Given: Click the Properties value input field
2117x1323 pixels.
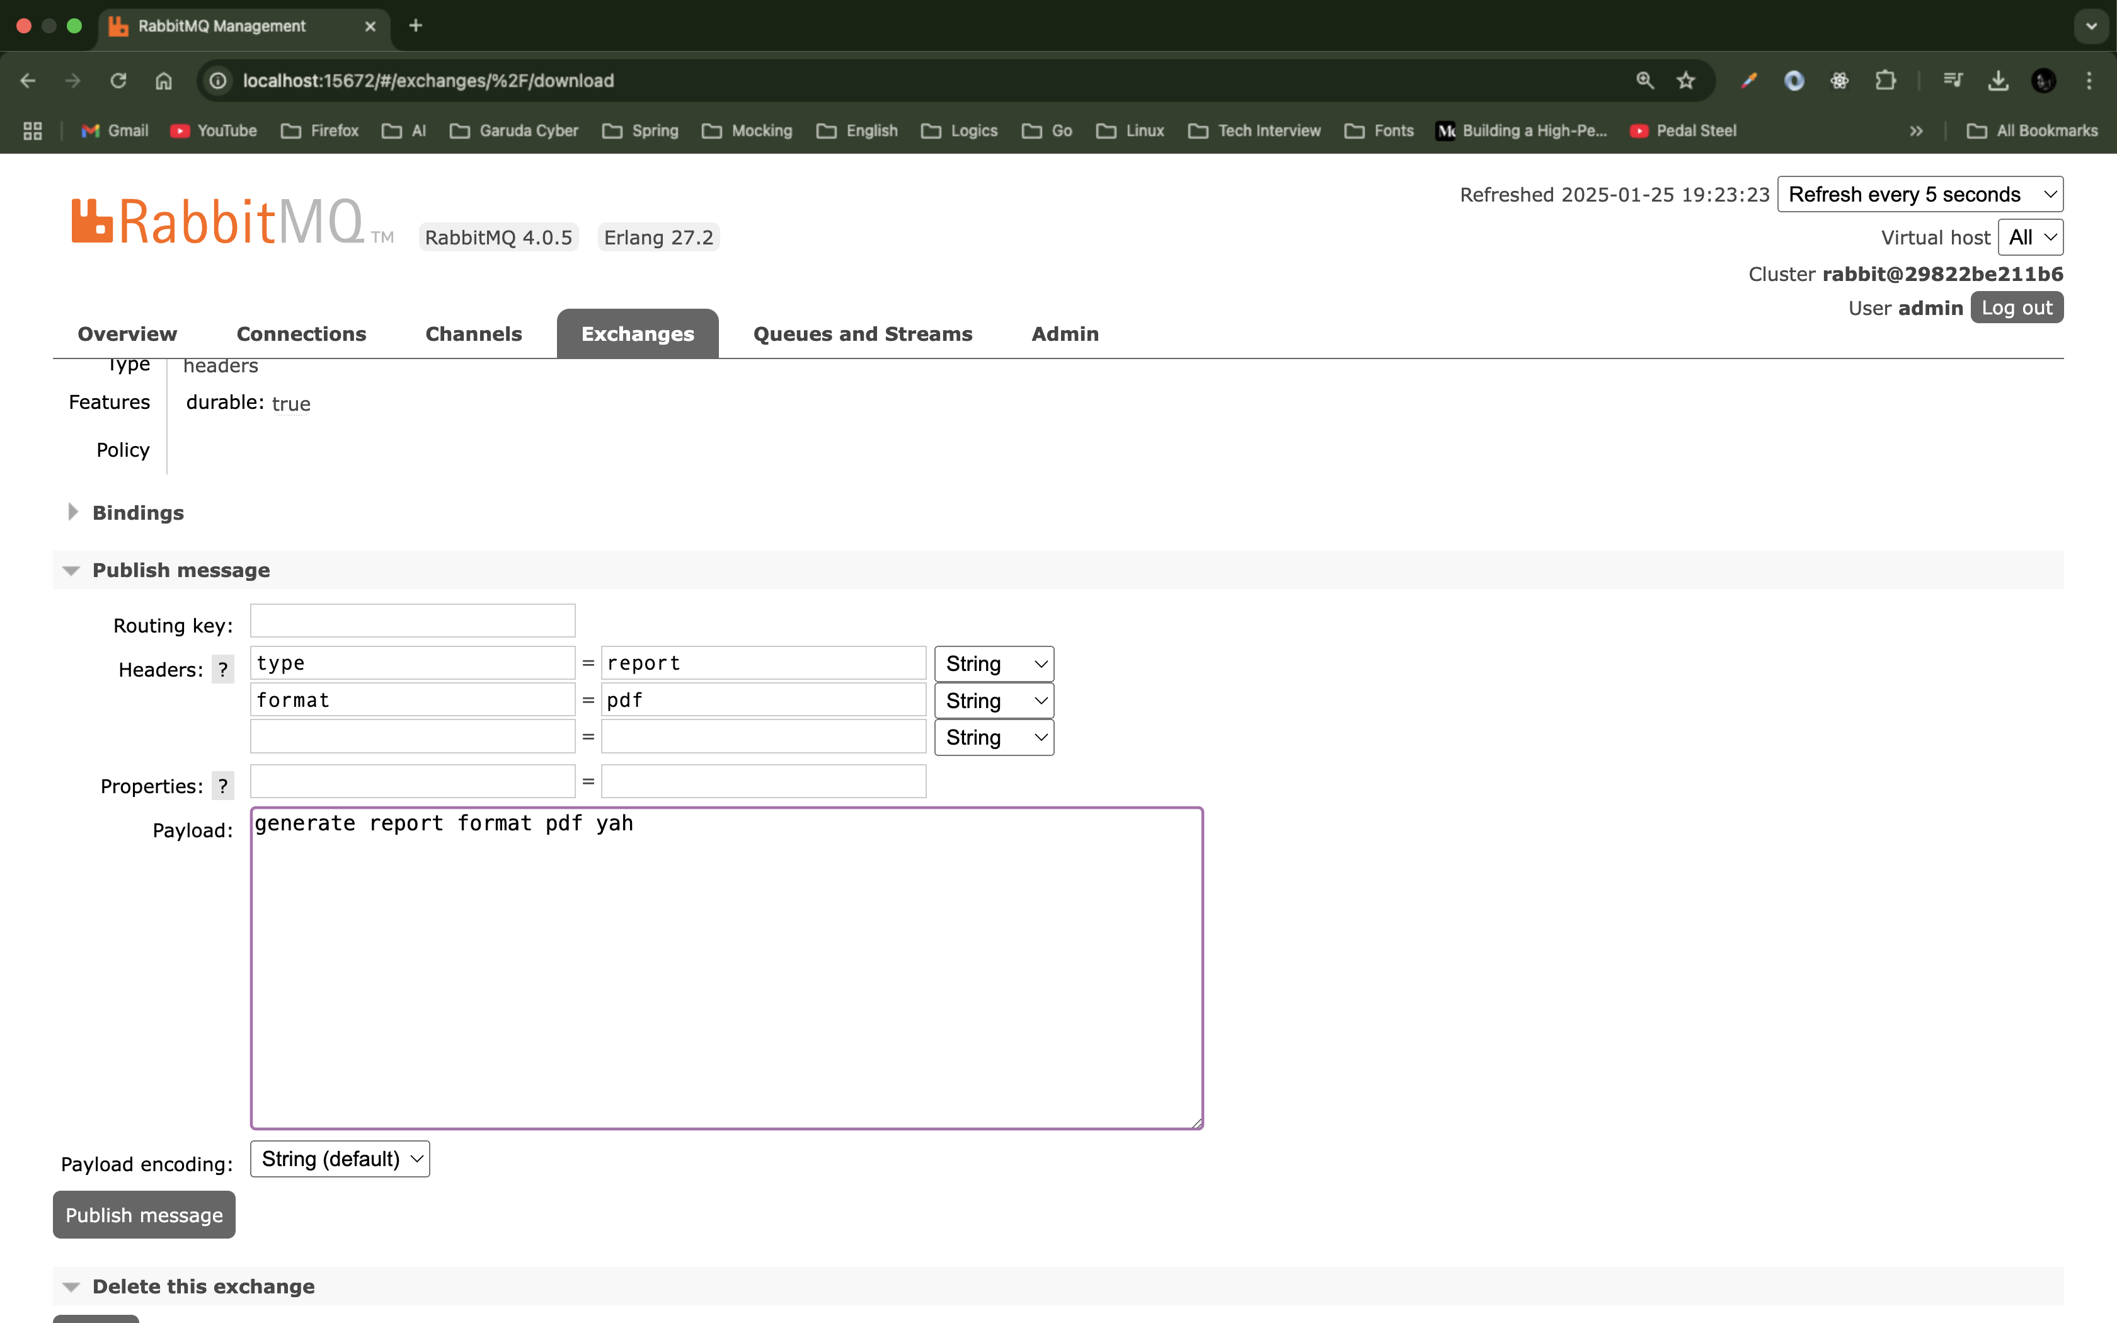Looking at the screenshot, I should click(764, 781).
